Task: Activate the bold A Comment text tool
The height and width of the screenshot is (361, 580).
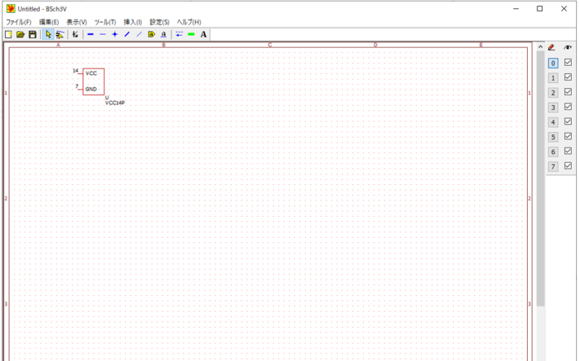Action: click(204, 34)
